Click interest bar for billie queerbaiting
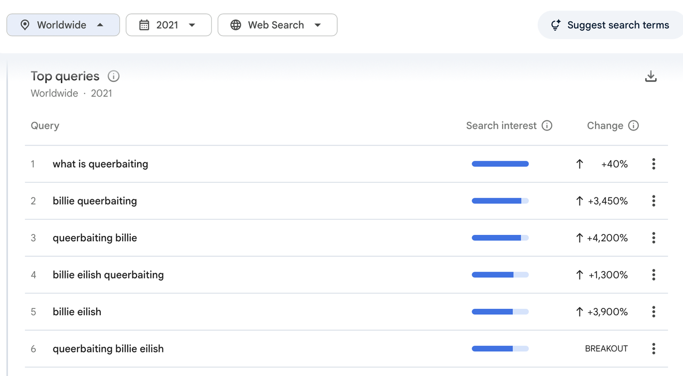Image resolution: width=683 pixels, height=376 pixels. (500, 201)
